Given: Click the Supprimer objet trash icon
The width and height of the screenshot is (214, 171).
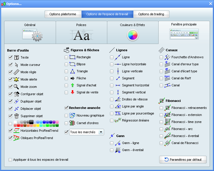Looking at the screenshot, I should pyautogui.click(x=16, y=116).
